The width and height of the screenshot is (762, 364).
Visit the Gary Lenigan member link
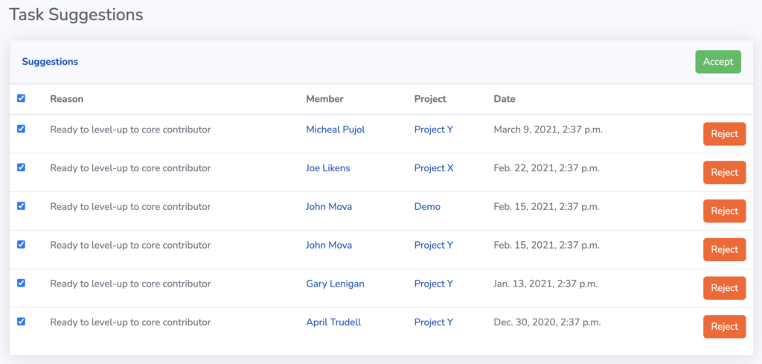point(335,284)
